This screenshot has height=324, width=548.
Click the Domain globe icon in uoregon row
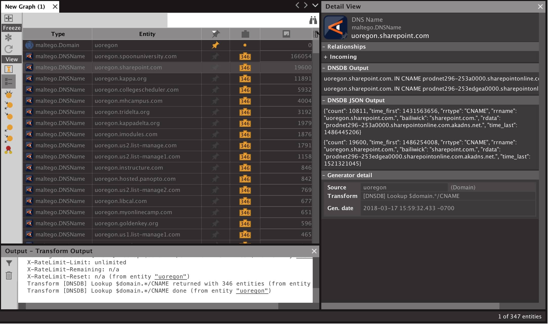29,45
